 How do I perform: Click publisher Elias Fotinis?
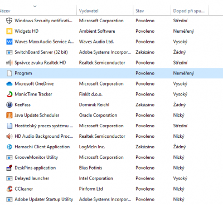(90, 168)
